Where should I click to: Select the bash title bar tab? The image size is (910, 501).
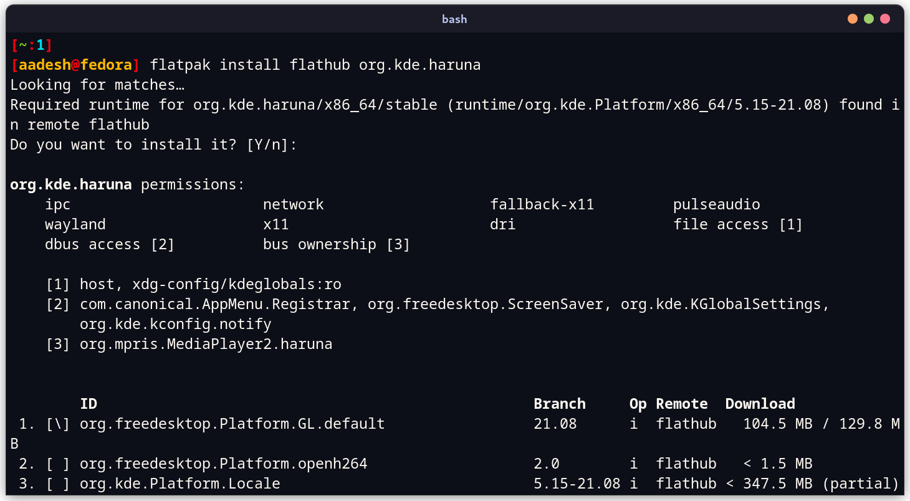tap(454, 19)
